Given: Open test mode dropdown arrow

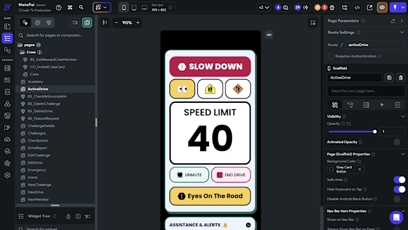Looking at the screenshot, I should (x=403, y=7).
